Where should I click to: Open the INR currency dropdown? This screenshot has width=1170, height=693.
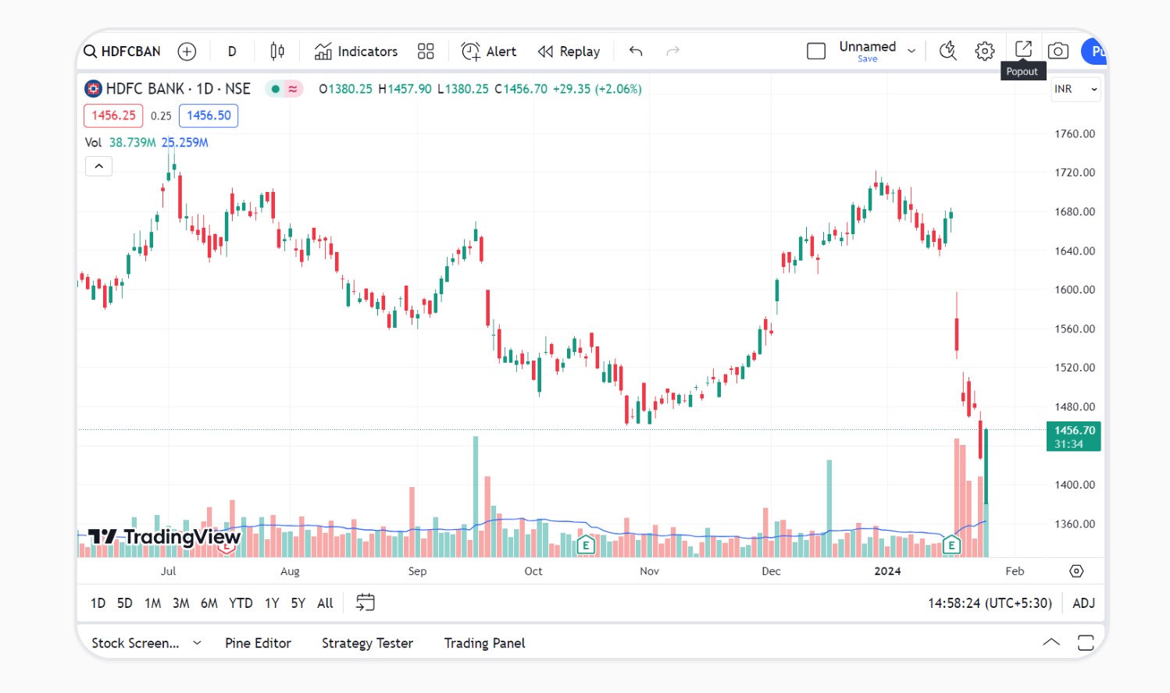click(x=1075, y=89)
